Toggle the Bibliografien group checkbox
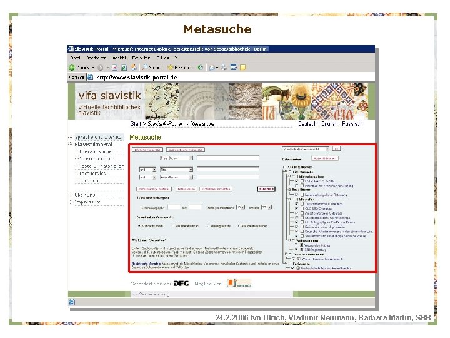 [x=293, y=199]
